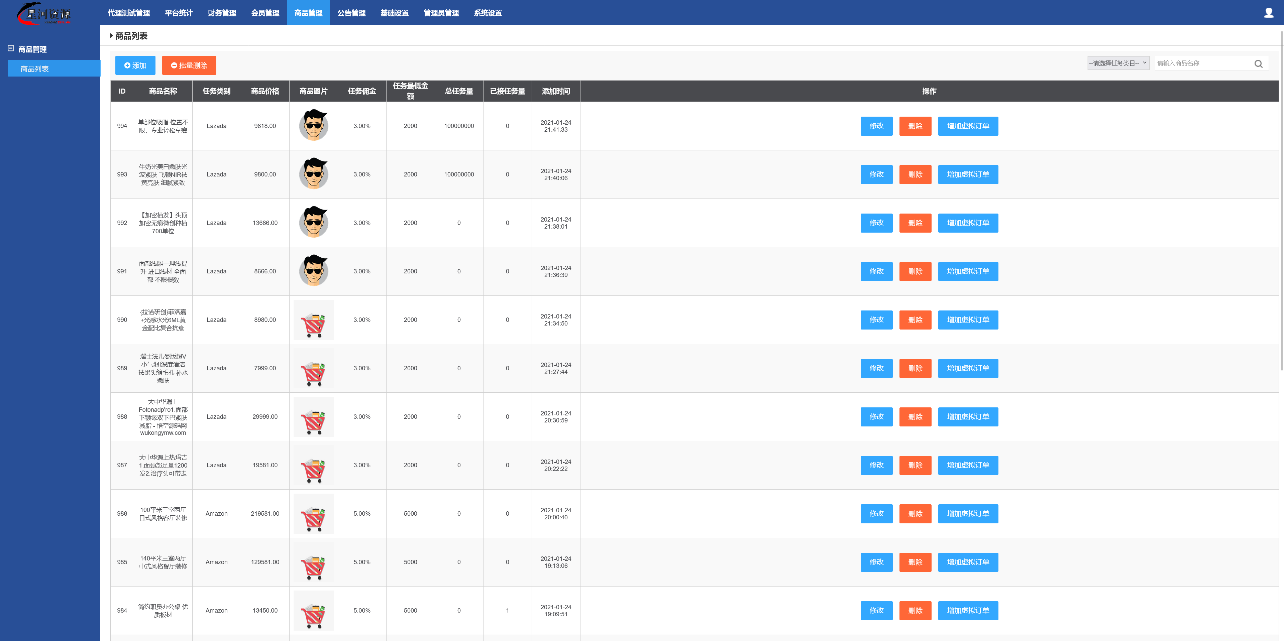Open the 基础设置 menu

(394, 12)
